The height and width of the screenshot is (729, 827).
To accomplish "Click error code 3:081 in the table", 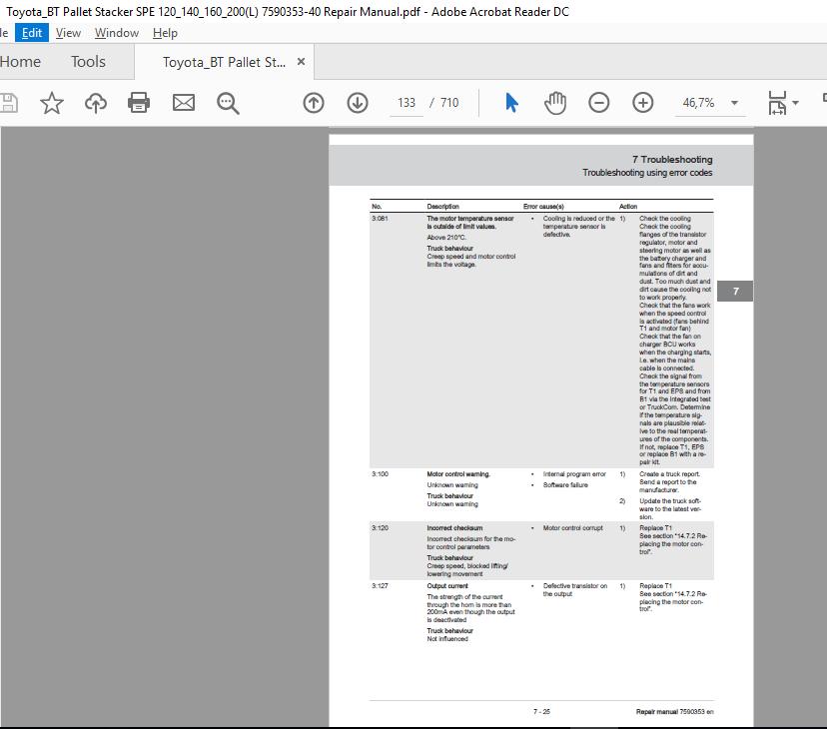I will (x=380, y=219).
